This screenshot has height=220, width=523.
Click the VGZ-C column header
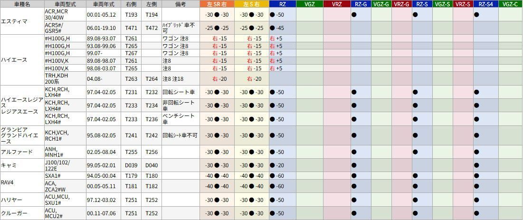(x=511, y=4)
